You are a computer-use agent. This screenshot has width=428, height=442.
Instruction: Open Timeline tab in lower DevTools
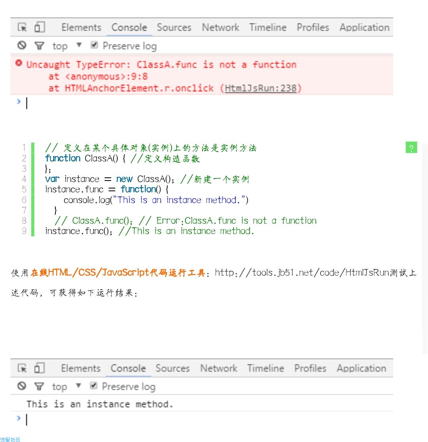coord(266,368)
